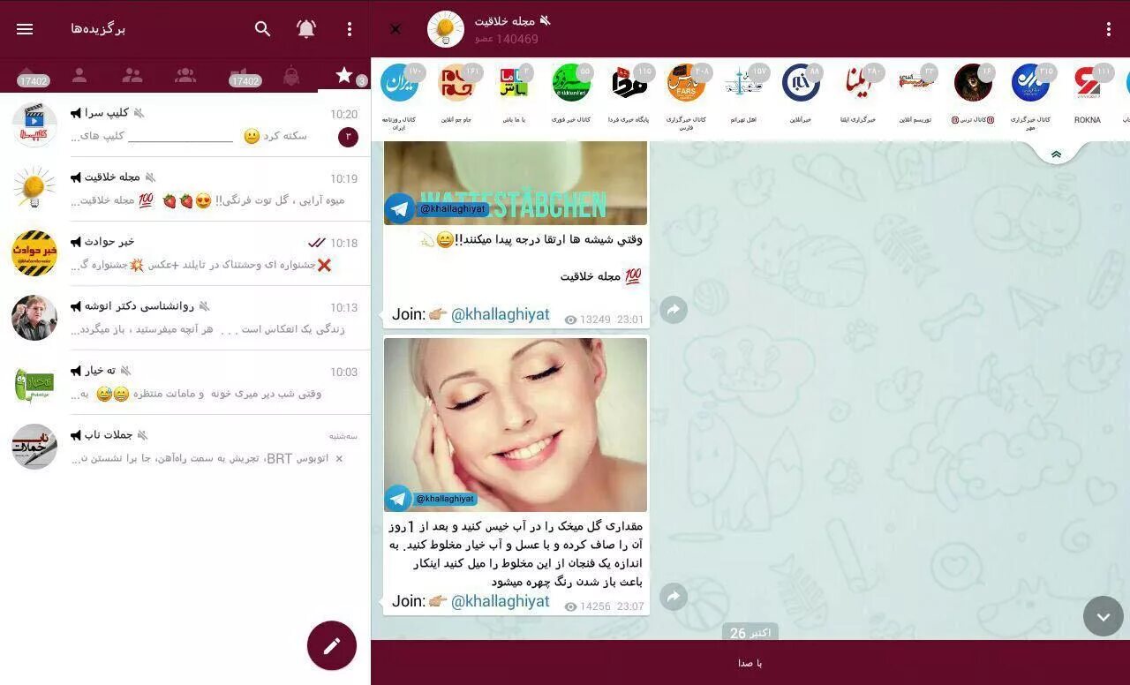Tap با صدا to unmute the channel
The image size is (1130, 685).
(x=750, y=662)
